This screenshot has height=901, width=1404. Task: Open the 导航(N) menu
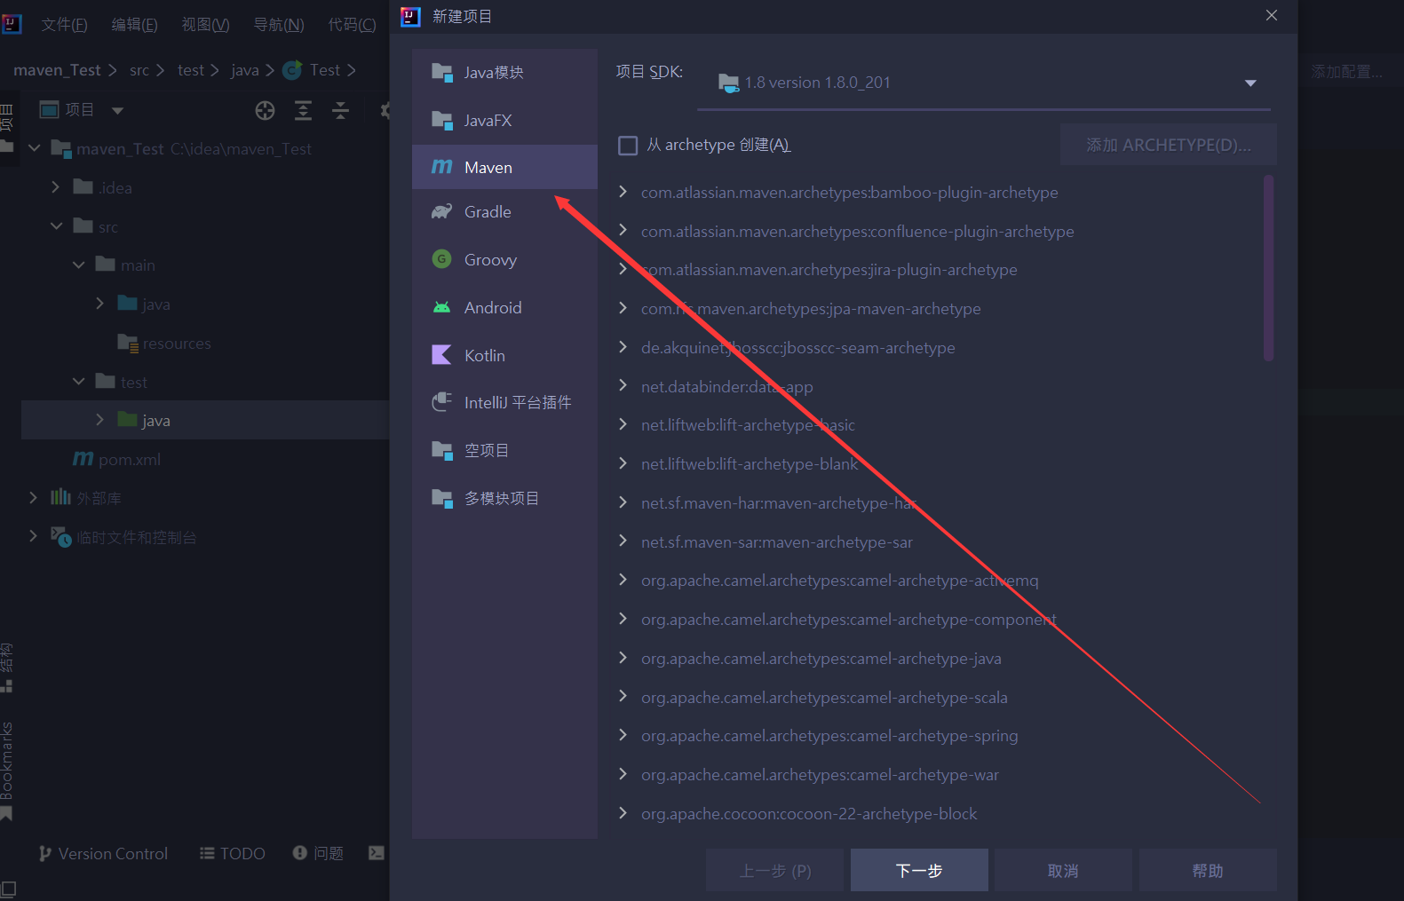coord(279,25)
